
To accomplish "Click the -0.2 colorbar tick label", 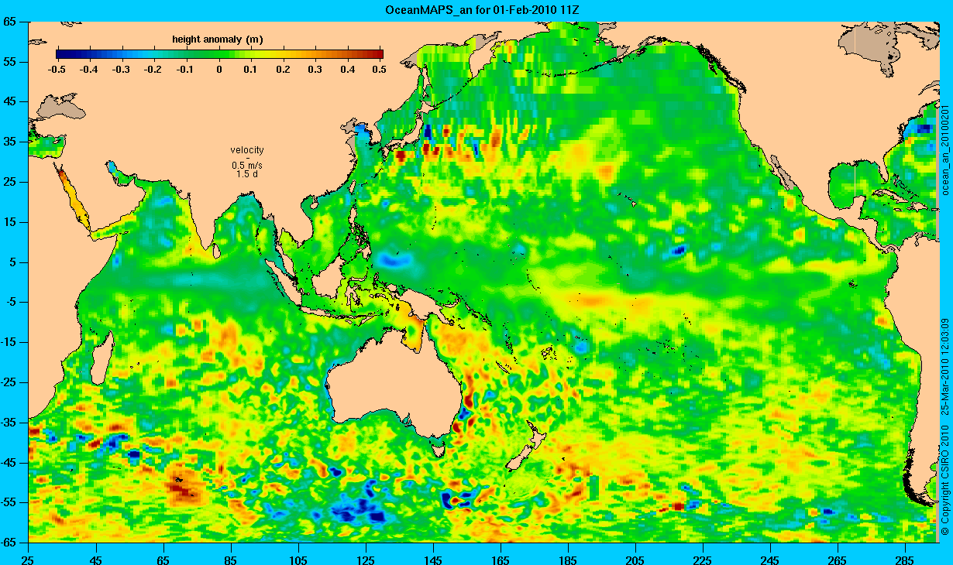I will tap(154, 70).
